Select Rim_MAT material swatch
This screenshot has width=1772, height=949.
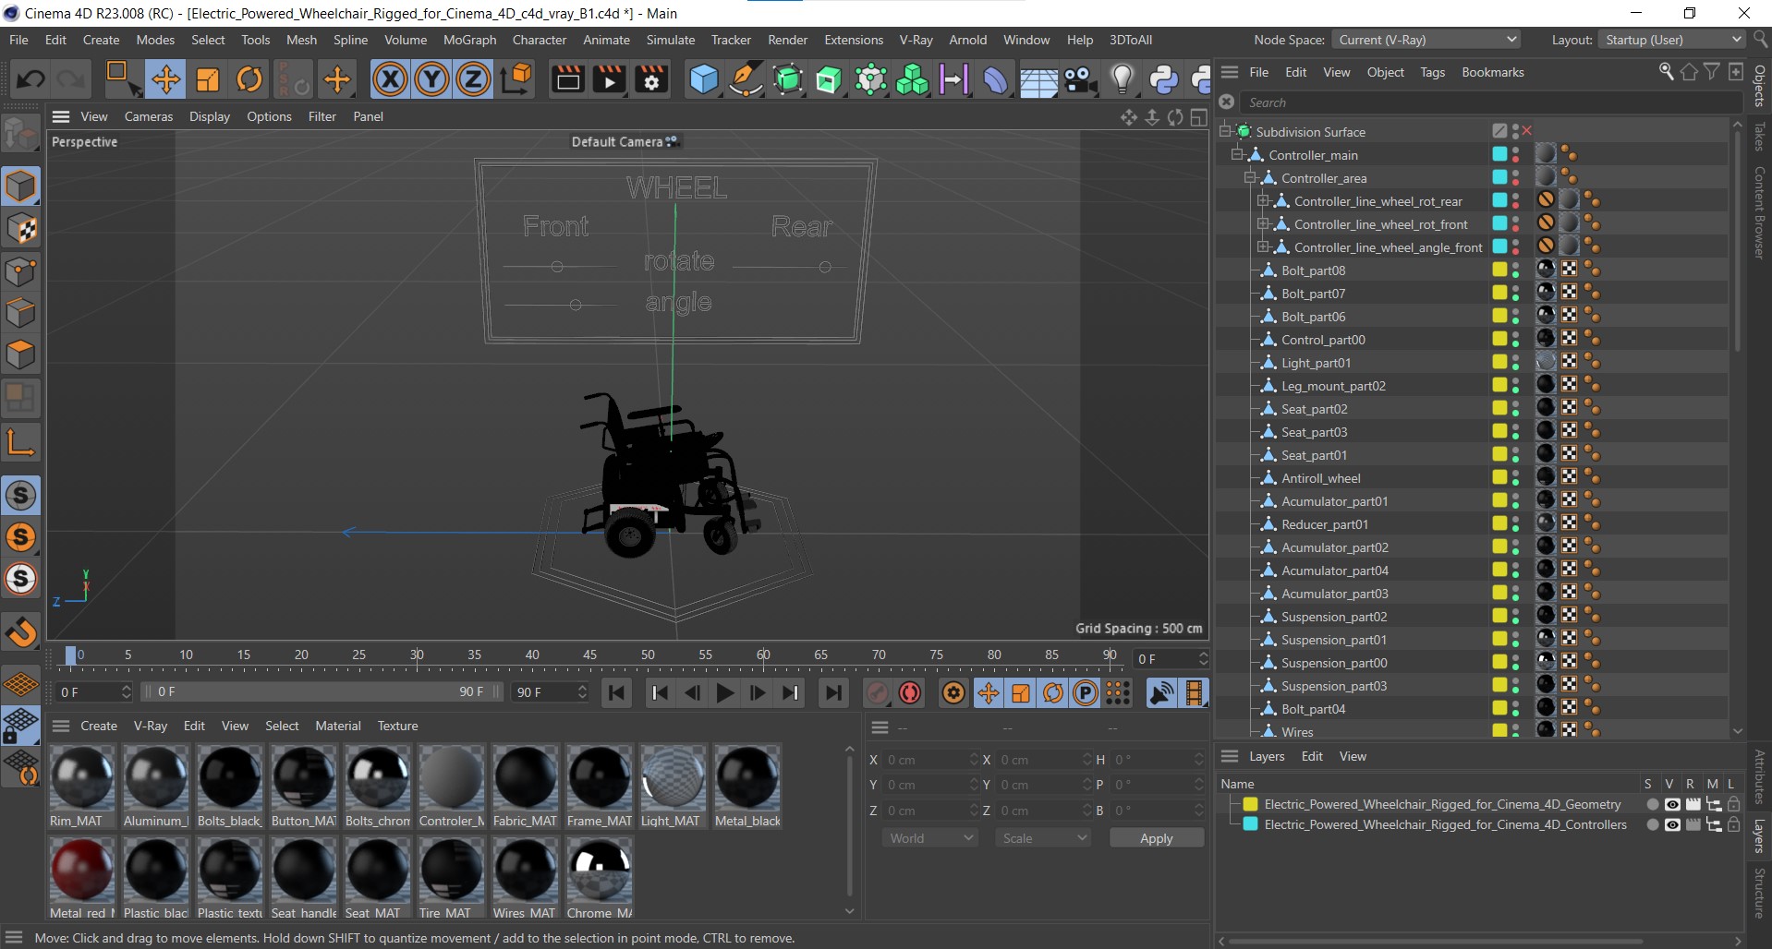[82, 778]
